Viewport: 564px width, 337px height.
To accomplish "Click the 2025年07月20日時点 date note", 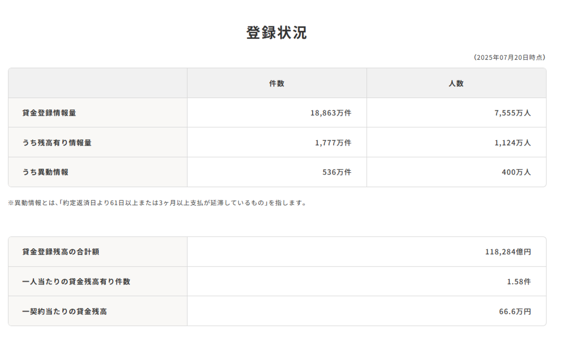I will (x=509, y=57).
